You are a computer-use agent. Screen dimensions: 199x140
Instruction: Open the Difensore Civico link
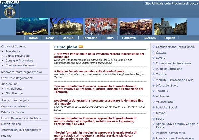12,112
